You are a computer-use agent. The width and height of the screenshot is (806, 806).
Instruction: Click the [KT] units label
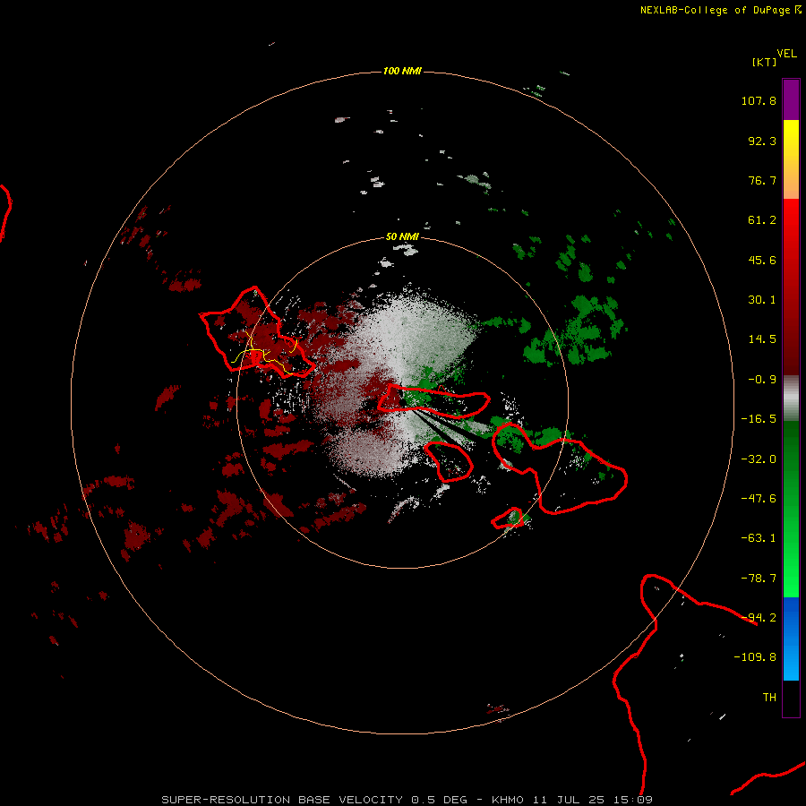(x=765, y=62)
